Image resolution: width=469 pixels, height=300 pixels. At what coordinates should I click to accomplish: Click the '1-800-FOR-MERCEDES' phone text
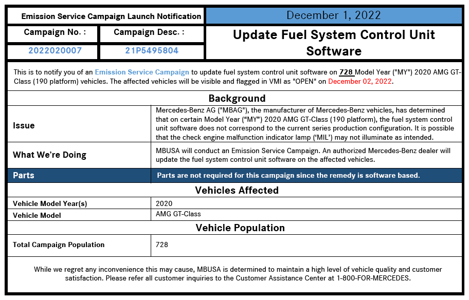pyautogui.click(x=373, y=278)
